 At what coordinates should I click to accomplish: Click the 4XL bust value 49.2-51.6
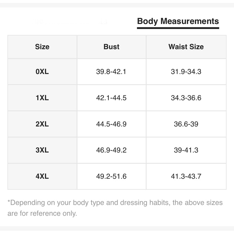coord(111,176)
